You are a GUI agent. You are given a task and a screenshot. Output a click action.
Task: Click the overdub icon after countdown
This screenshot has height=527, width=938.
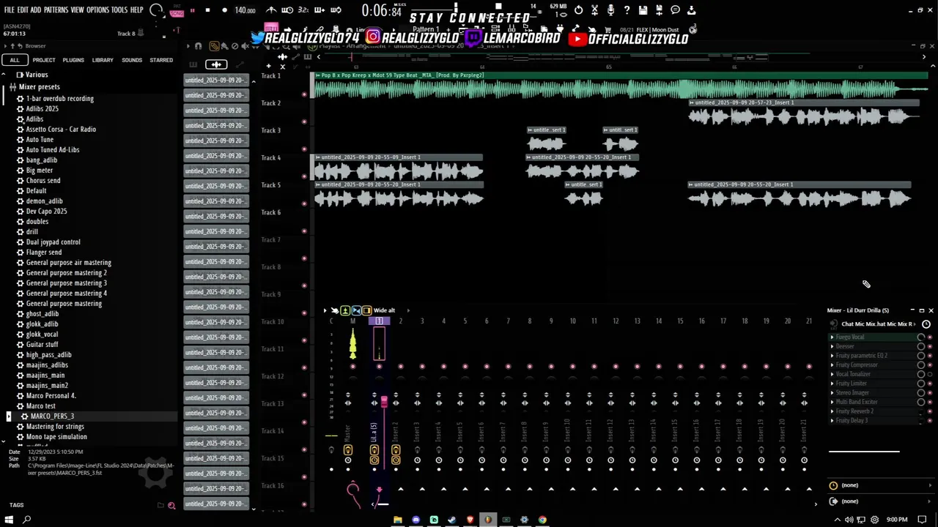click(x=320, y=10)
